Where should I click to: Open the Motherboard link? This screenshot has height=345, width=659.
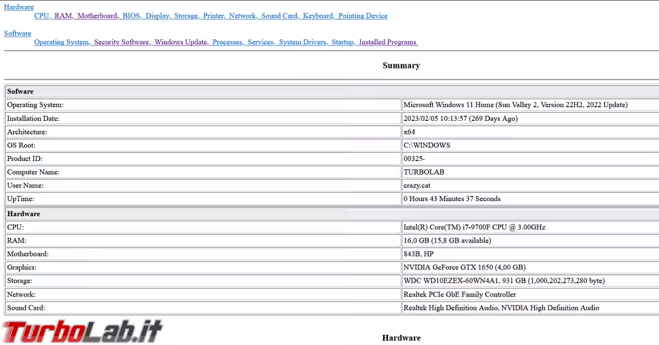96,16
